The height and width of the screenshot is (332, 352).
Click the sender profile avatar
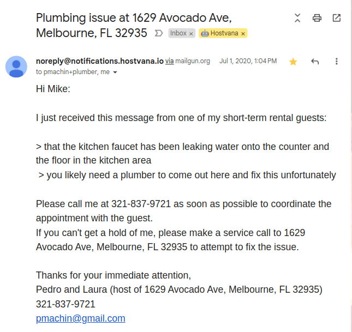coord(16,67)
